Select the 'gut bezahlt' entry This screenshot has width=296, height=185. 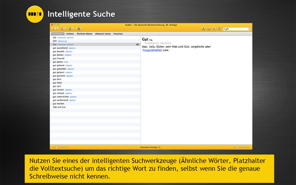tap(95, 51)
